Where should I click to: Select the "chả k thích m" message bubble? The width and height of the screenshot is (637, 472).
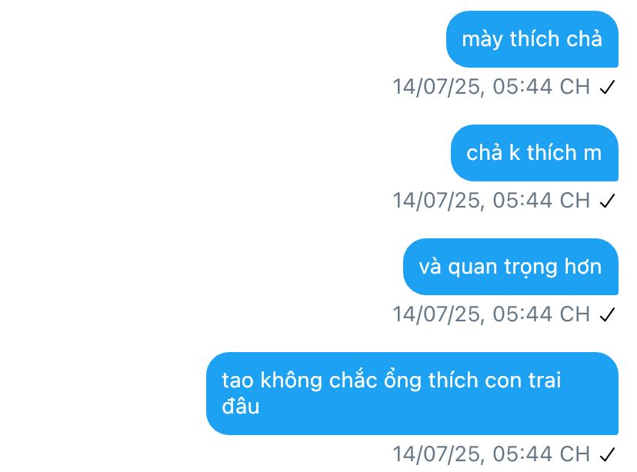pos(535,153)
